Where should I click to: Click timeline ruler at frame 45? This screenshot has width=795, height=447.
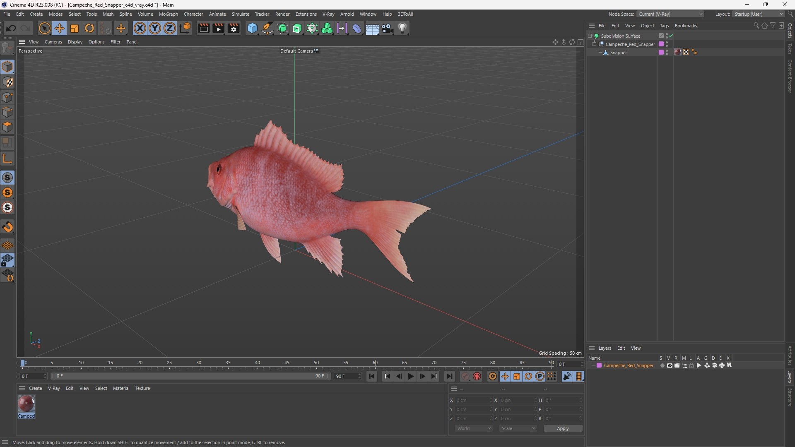pyautogui.click(x=287, y=363)
